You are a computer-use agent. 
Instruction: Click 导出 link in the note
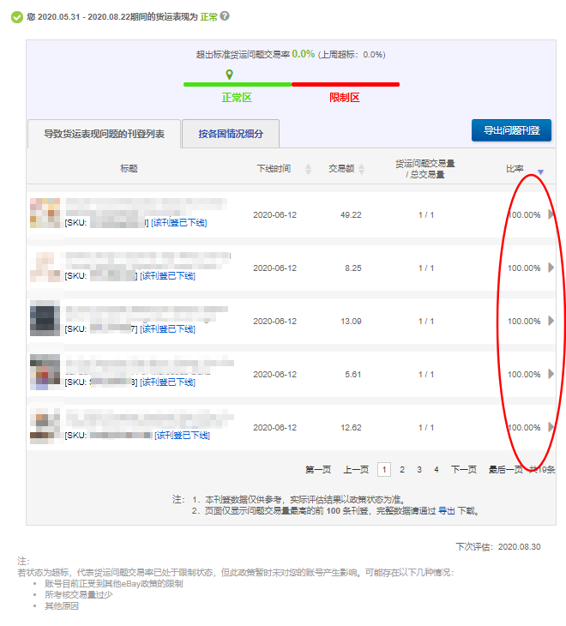[x=447, y=510]
